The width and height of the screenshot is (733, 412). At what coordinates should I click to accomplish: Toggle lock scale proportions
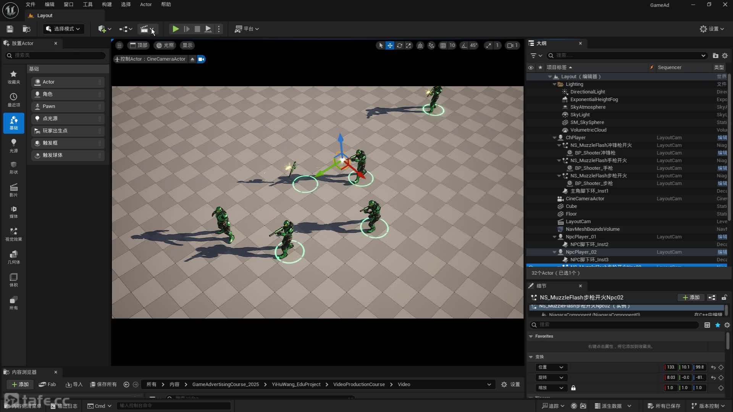point(573,388)
